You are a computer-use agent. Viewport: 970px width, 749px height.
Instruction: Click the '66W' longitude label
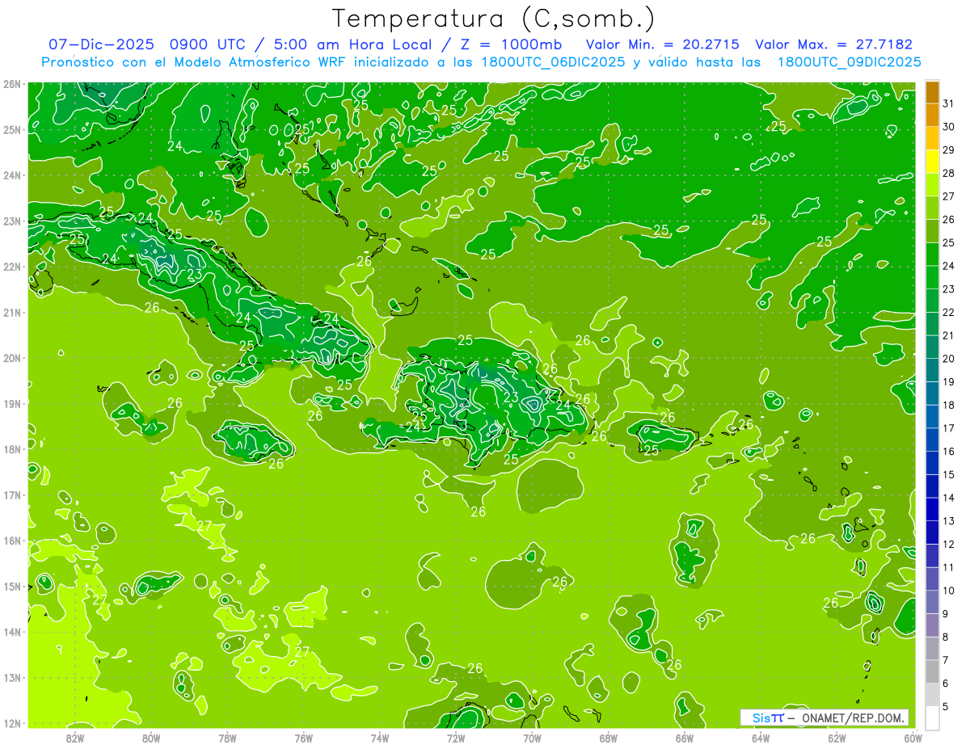pyautogui.click(x=685, y=737)
